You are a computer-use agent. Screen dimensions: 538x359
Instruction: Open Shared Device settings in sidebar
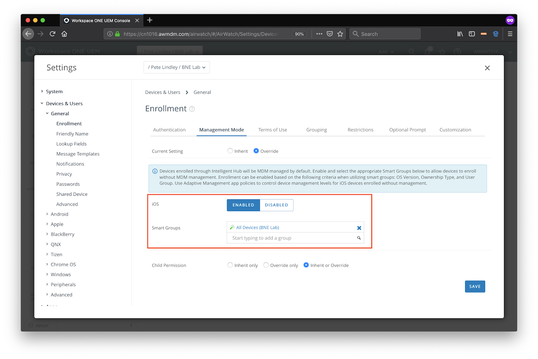pyautogui.click(x=72, y=194)
